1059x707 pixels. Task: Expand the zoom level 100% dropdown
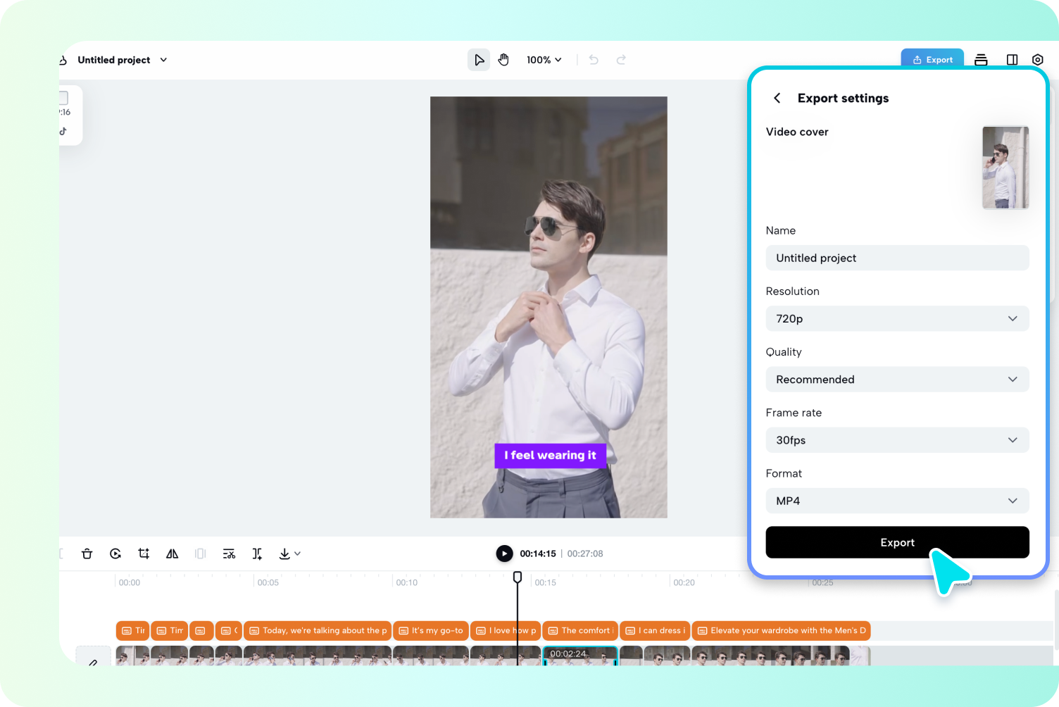click(x=544, y=60)
